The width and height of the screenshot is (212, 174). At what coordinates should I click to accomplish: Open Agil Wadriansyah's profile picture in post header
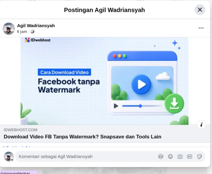tap(8, 28)
